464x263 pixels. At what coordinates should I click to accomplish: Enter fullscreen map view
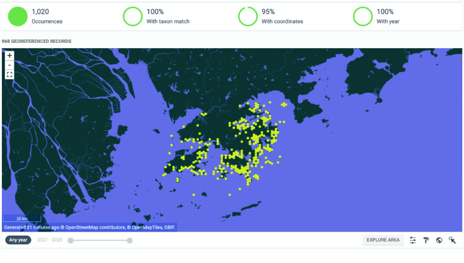pos(10,75)
